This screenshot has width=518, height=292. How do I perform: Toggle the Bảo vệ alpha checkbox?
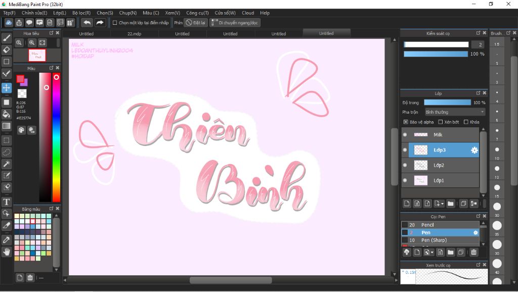coord(406,122)
